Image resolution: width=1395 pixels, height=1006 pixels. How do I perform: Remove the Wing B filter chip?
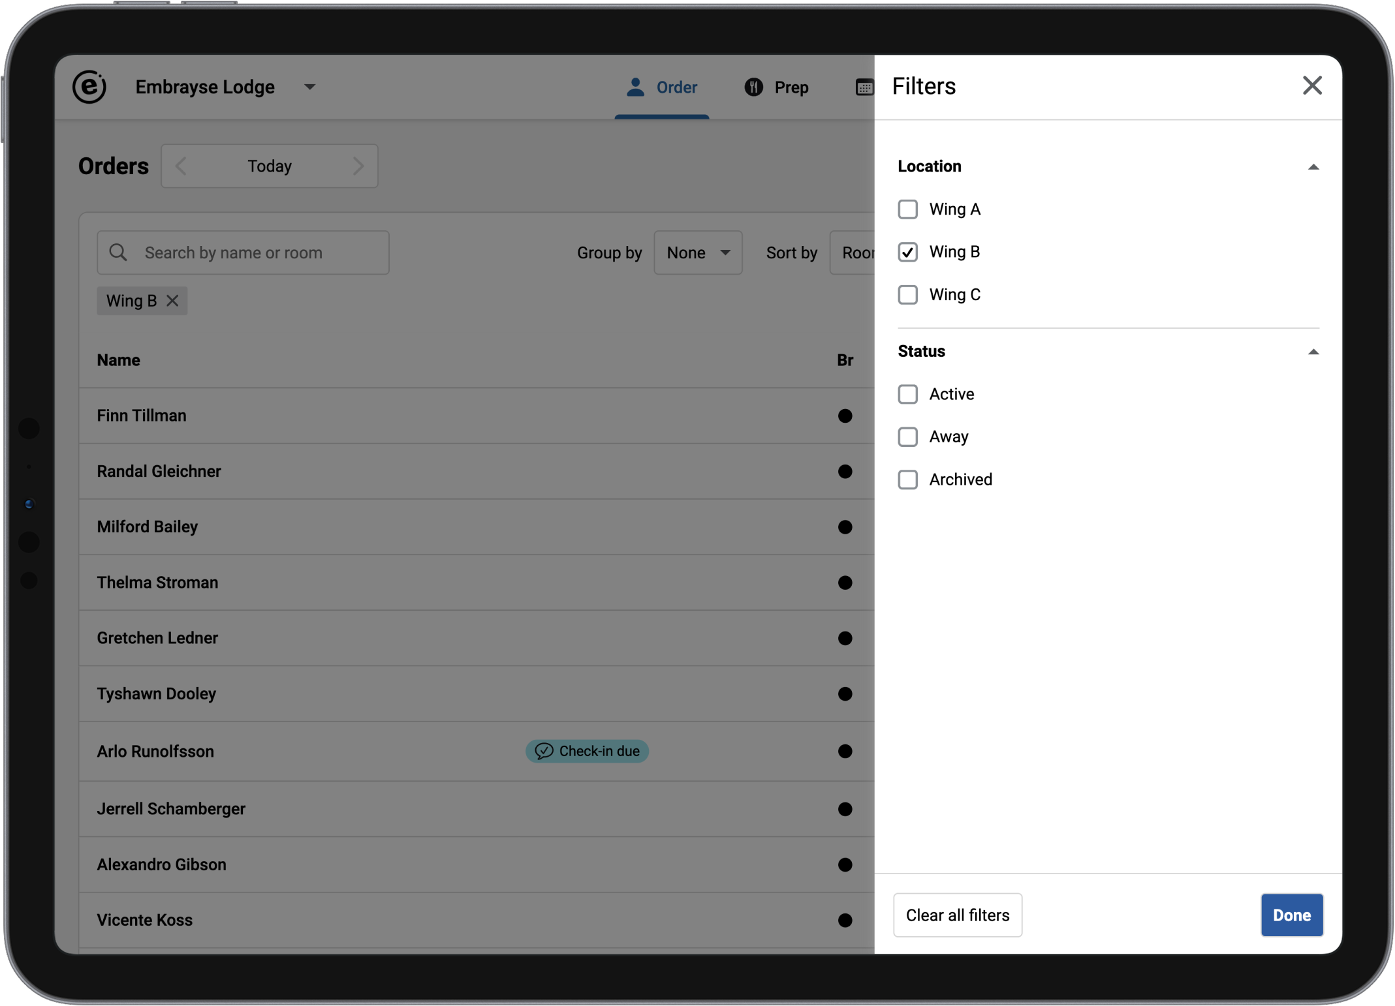[x=172, y=301]
